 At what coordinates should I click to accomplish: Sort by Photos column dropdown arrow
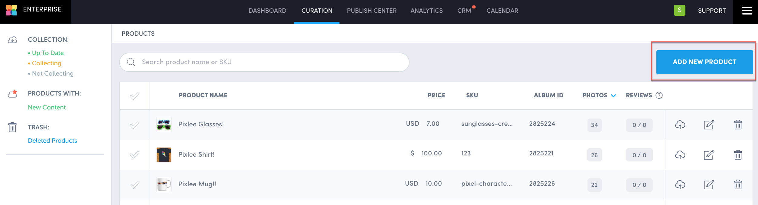coord(613,96)
